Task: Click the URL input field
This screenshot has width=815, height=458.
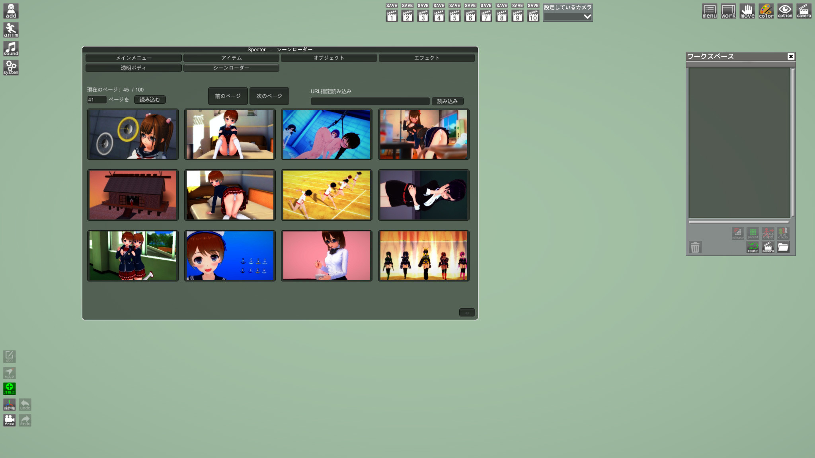Action: (370, 101)
